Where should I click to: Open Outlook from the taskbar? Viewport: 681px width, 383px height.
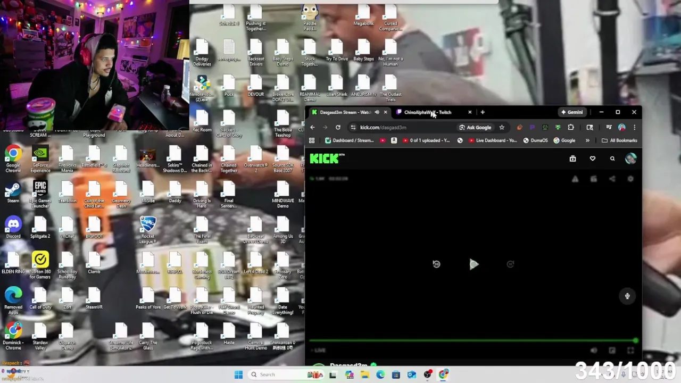(x=412, y=374)
